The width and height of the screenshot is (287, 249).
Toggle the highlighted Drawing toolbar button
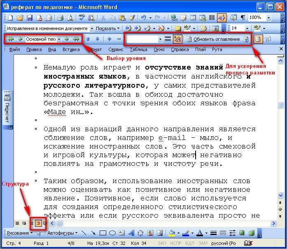222,18
